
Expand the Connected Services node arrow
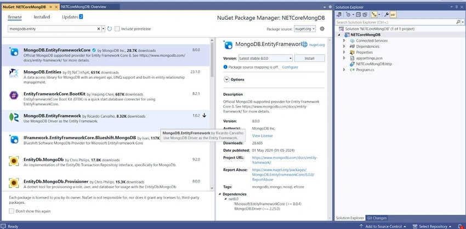tap(344, 41)
